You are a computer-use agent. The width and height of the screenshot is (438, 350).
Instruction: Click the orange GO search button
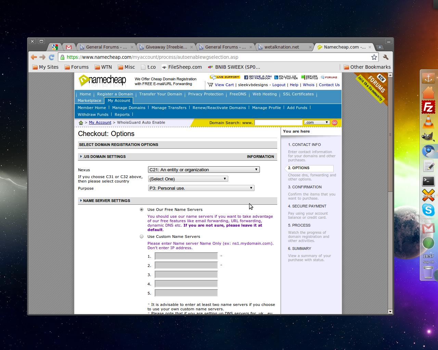[x=334, y=122]
